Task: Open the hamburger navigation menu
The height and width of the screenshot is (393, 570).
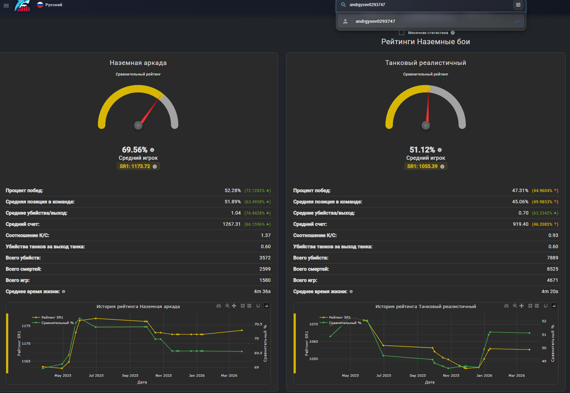Action: 6,5
